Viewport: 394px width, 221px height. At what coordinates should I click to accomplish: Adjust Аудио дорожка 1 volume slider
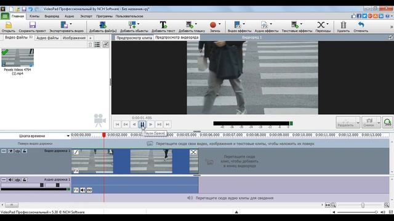coord(42,185)
